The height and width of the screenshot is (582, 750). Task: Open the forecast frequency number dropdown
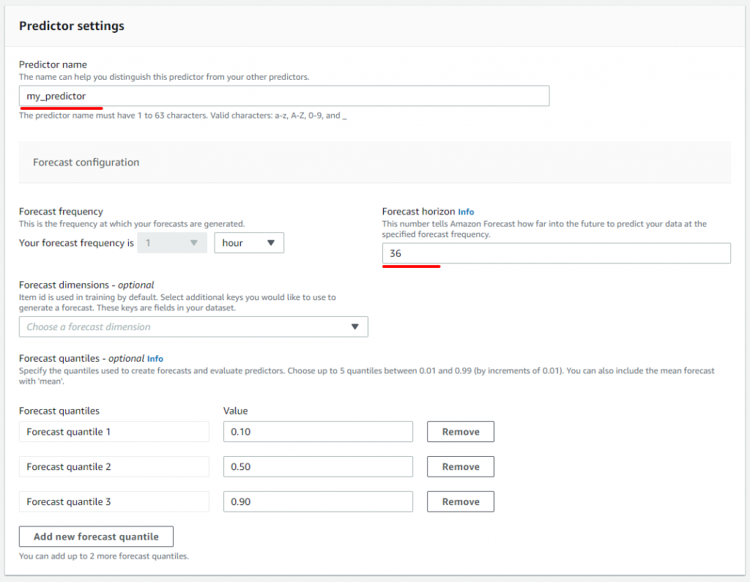(x=172, y=243)
